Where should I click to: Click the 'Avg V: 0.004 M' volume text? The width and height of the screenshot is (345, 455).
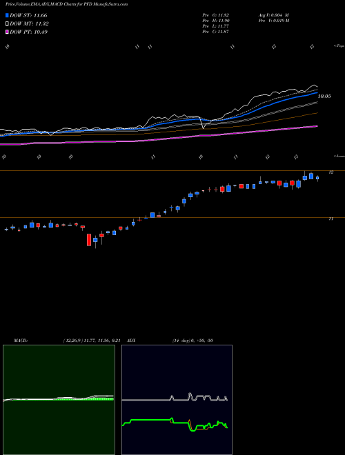(x=273, y=15)
